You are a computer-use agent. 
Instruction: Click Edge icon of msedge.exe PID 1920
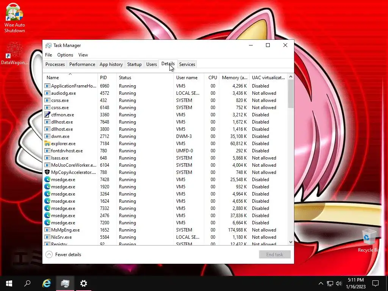(x=47, y=186)
